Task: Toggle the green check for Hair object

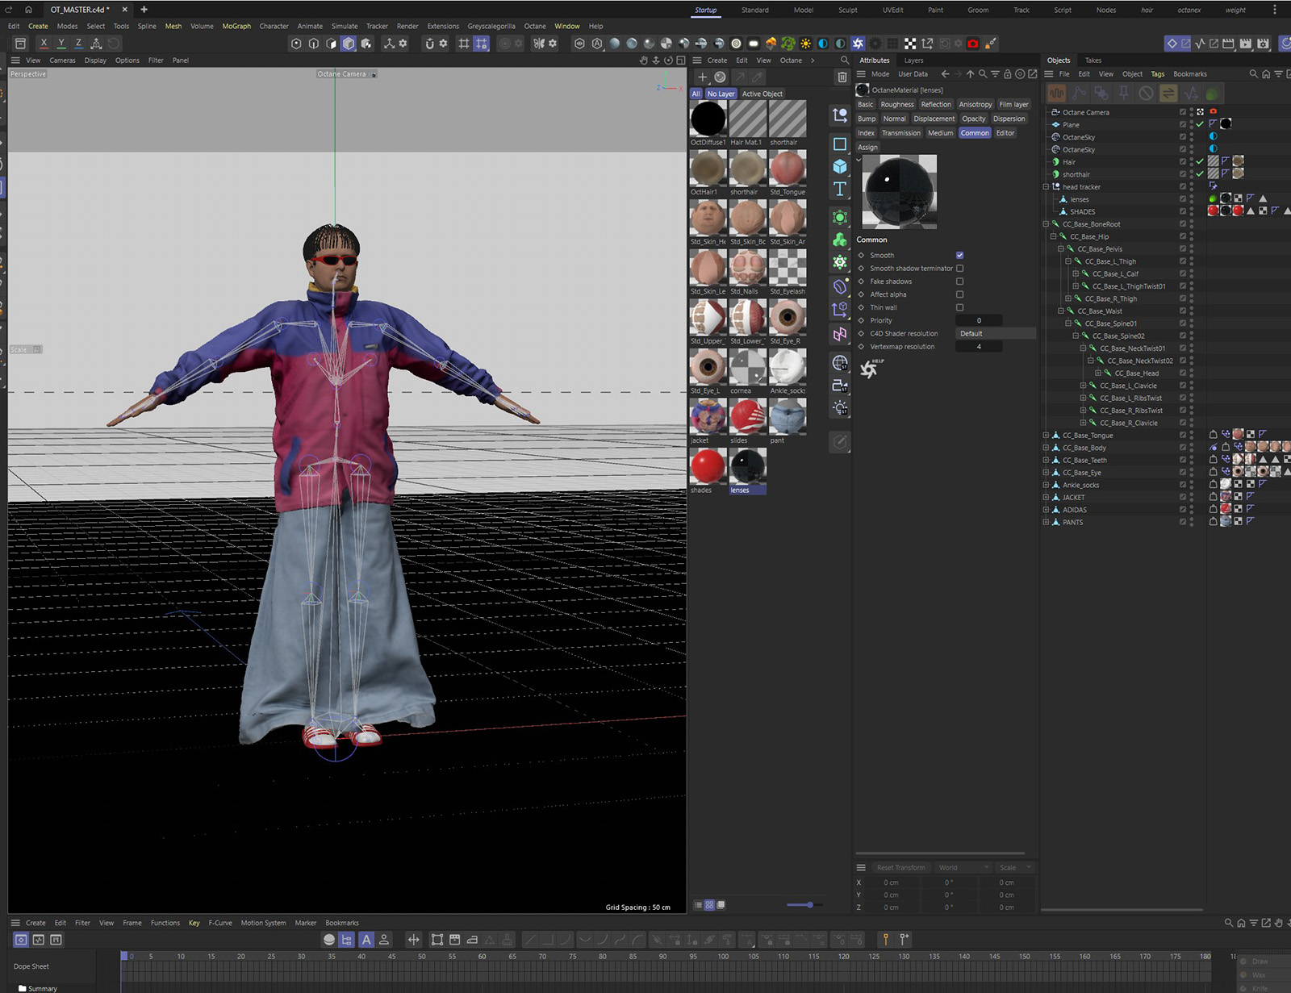Action: tap(1200, 161)
